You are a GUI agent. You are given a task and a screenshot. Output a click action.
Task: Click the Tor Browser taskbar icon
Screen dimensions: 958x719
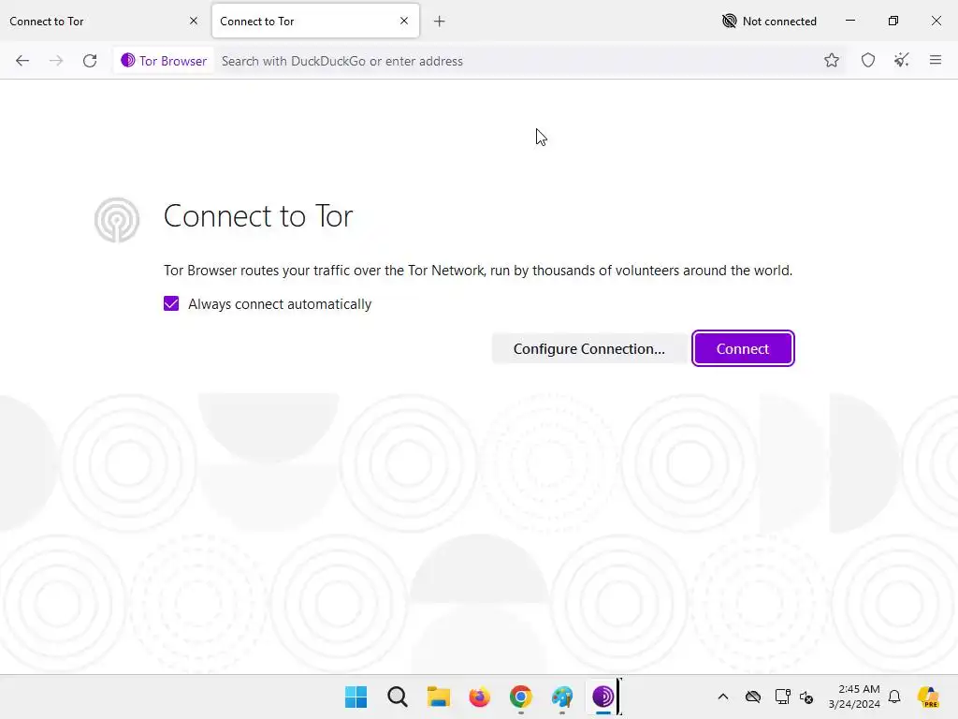pyautogui.click(x=603, y=697)
